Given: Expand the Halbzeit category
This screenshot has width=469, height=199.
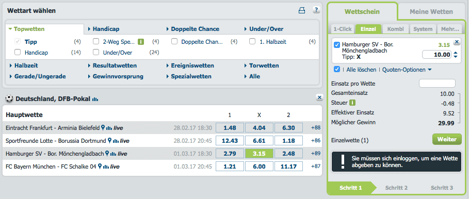Looking at the screenshot, I should (x=24, y=65).
